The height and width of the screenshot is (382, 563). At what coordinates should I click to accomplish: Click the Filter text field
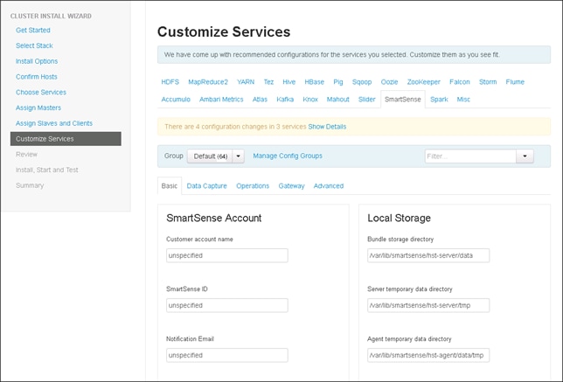tap(470, 156)
